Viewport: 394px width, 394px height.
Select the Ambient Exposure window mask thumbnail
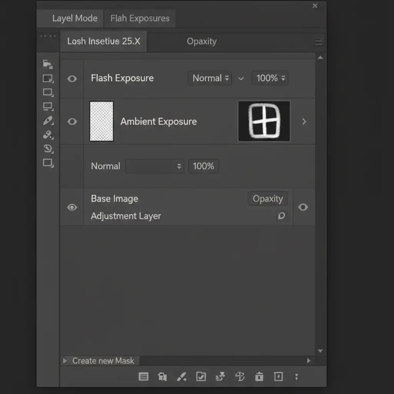pyautogui.click(x=264, y=122)
